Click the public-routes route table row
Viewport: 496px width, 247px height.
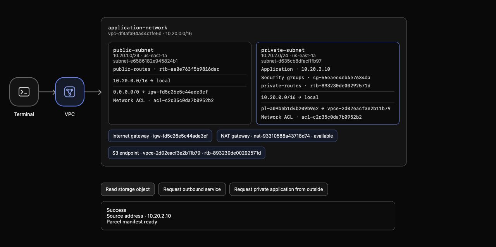167,69
